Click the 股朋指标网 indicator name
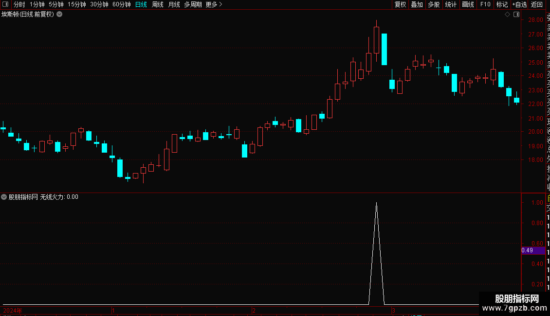Image resolution: width=550 pixels, height=316 pixels. [x=23, y=197]
